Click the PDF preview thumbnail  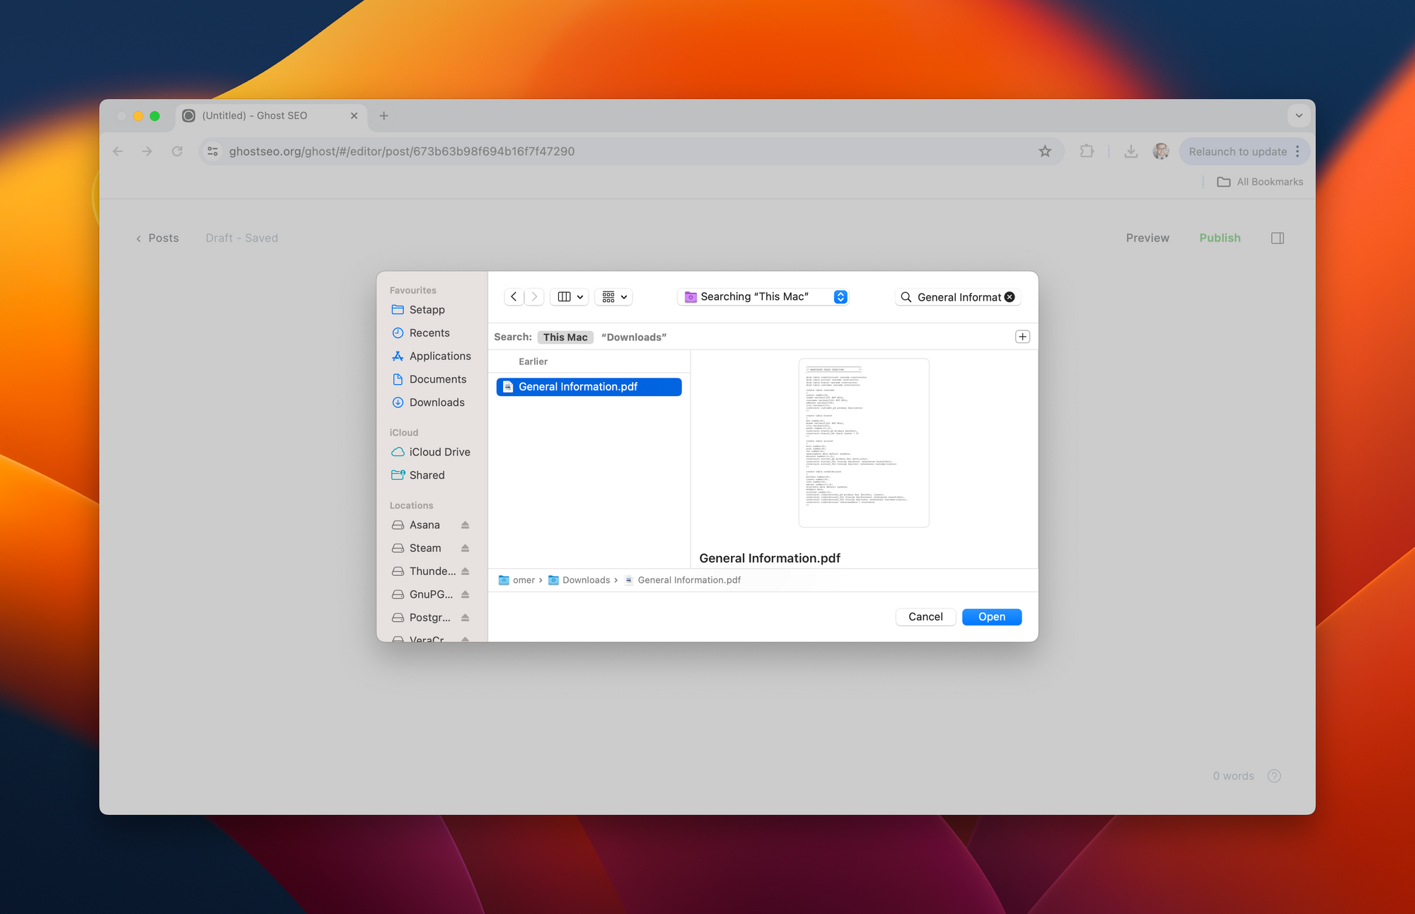coord(863,443)
